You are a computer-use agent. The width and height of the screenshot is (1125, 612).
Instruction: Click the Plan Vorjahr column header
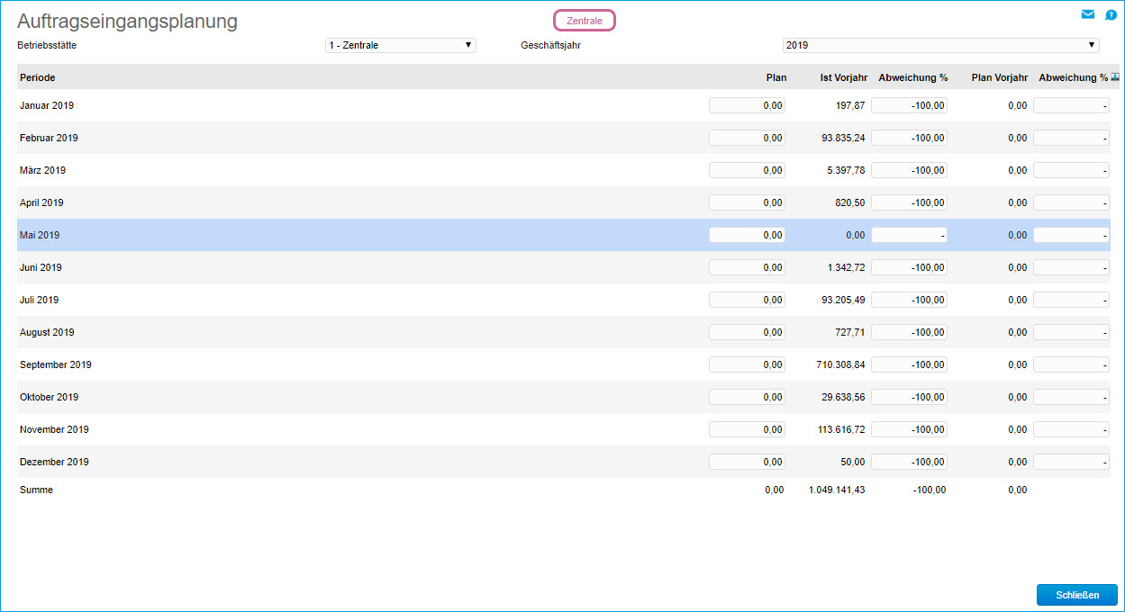point(999,77)
